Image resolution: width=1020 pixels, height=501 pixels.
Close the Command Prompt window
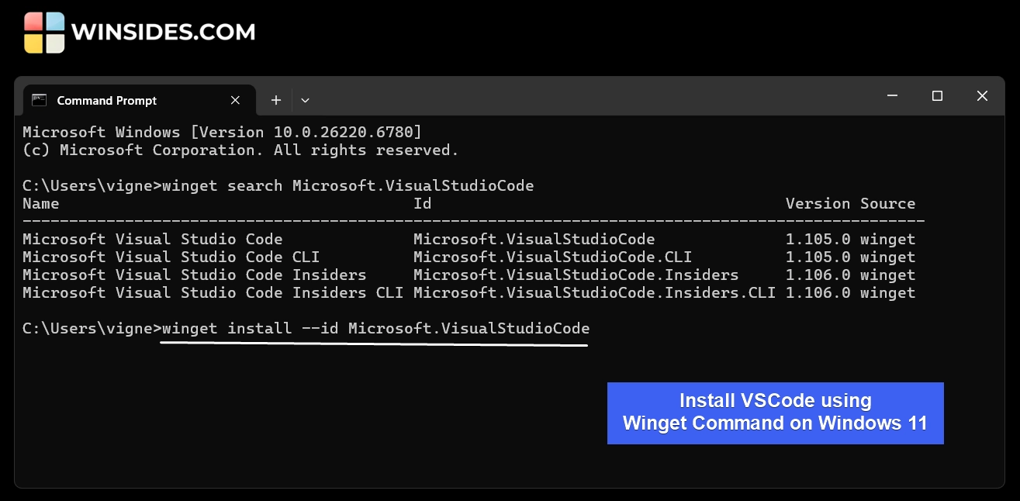pos(982,96)
